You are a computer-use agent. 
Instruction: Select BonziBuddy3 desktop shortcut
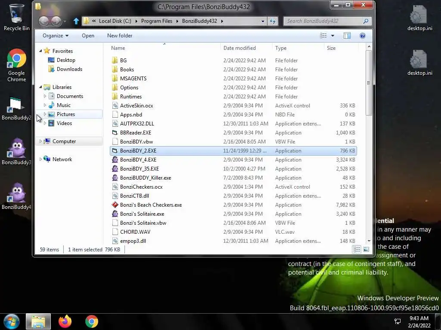(x=16, y=151)
